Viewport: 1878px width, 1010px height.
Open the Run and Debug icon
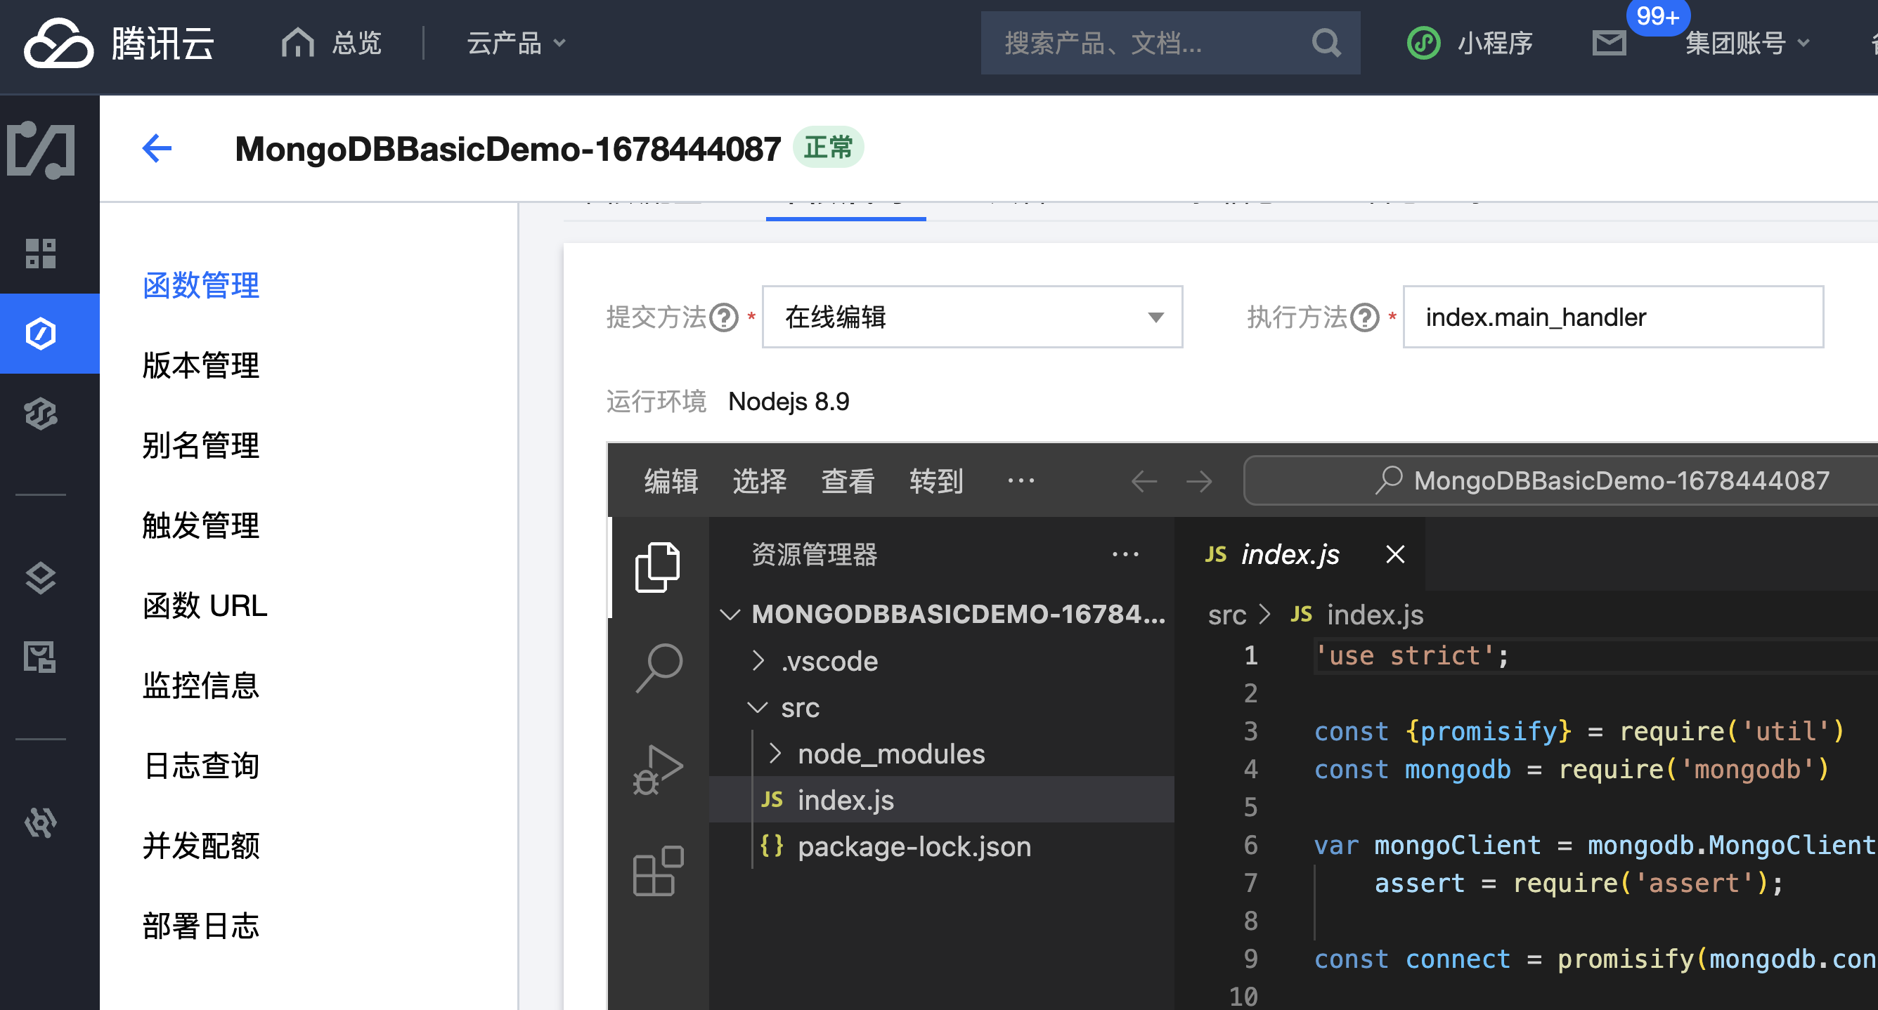(x=657, y=770)
